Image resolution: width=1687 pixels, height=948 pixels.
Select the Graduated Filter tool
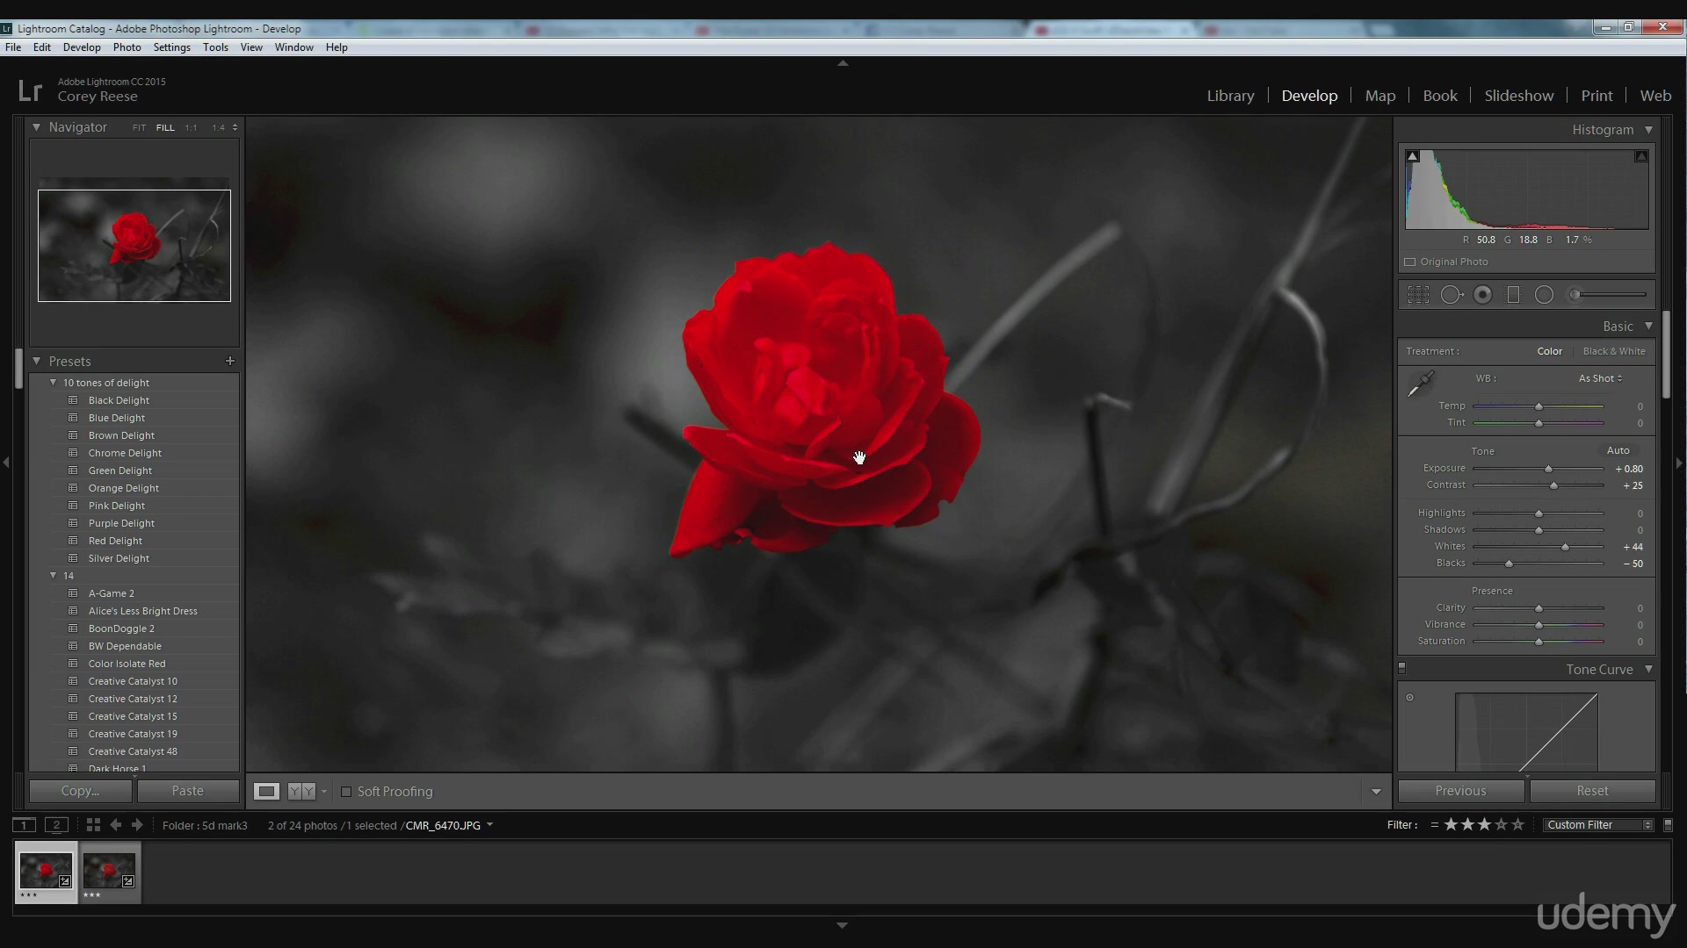1513,295
